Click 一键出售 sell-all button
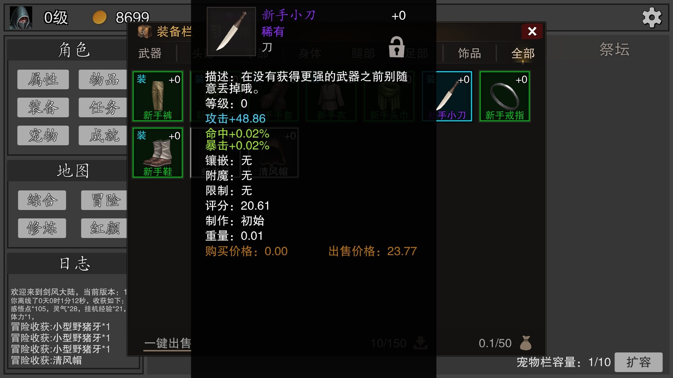The height and width of the screenshot is (378, 673). 168,343
